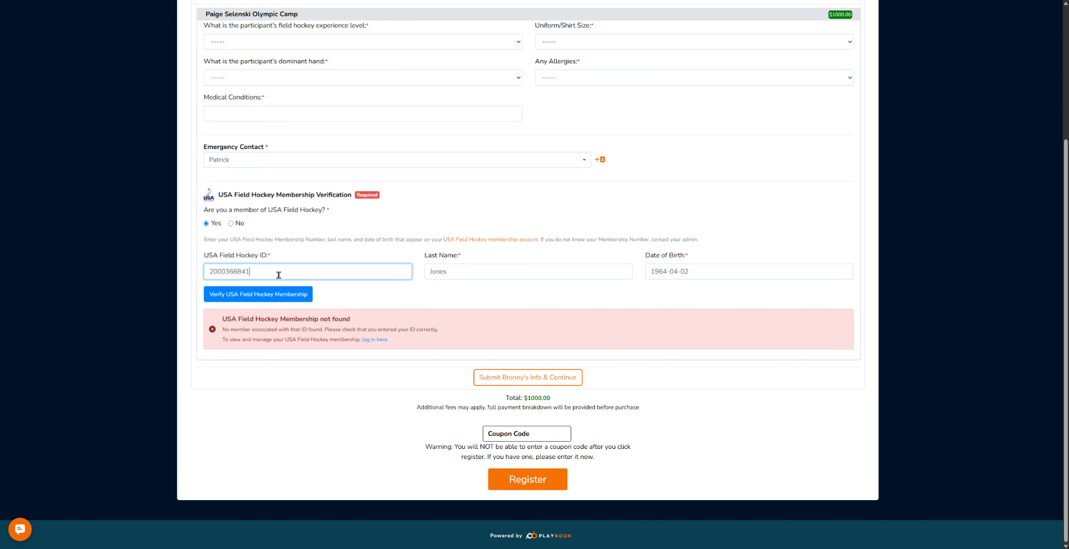Open participant's dominant hand dropdown

[362, 78]
